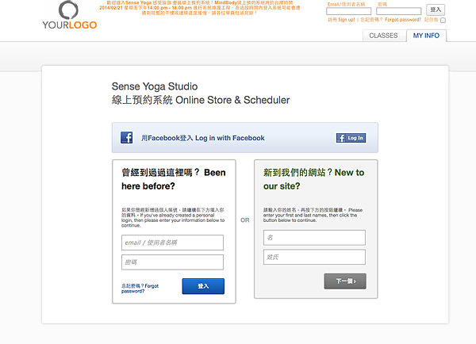476x344 pixels.
Task: Click 'Log in with Facebook' banner text
Action: [203, 138]
